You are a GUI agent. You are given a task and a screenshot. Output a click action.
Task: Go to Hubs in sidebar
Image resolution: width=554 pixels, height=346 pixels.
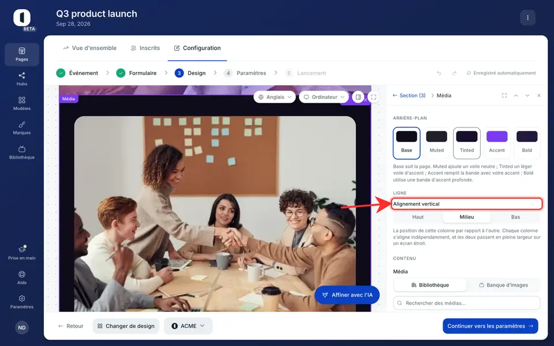tap(22, 79)
